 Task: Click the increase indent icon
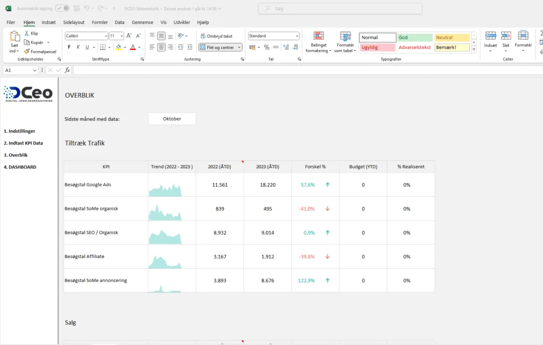point(190,47)
